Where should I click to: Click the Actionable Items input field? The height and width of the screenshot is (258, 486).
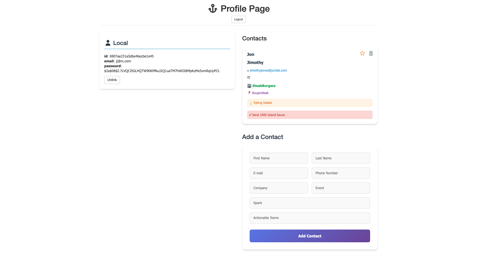(x=309, y=218)
